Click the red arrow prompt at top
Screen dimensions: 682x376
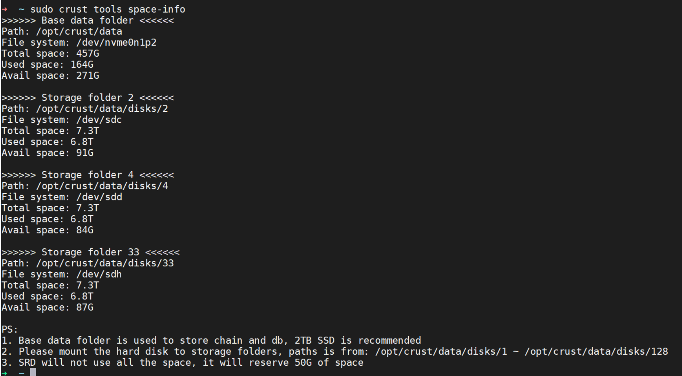click(4, 10)
